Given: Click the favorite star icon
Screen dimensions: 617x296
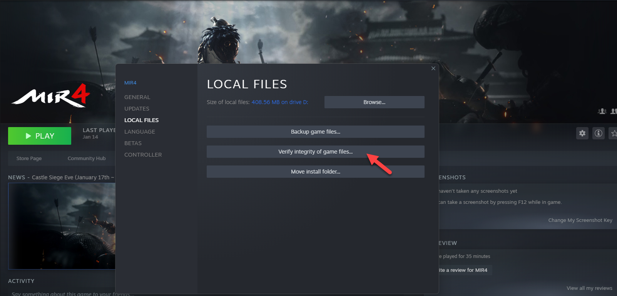Looking at the screenshot, I should click(x=613, y=133).
